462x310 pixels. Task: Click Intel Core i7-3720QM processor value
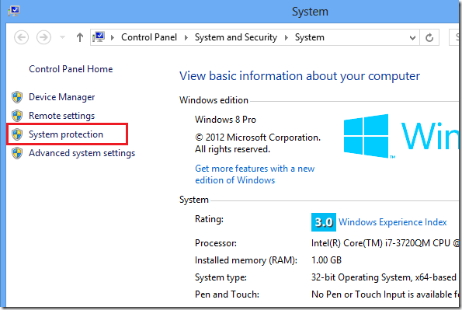[x=385, y=243]
